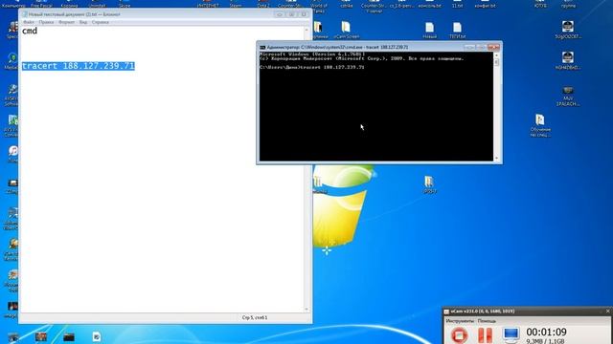Click the Microsoft Windows version line in cmd
The width and height of the screenshot is (613, 344).
coord(312,54)
